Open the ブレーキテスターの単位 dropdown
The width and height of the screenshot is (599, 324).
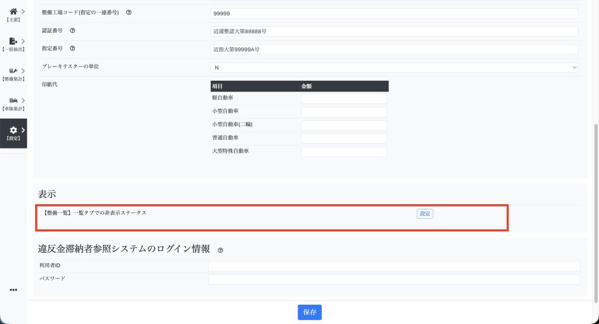[x=394, y=67]
